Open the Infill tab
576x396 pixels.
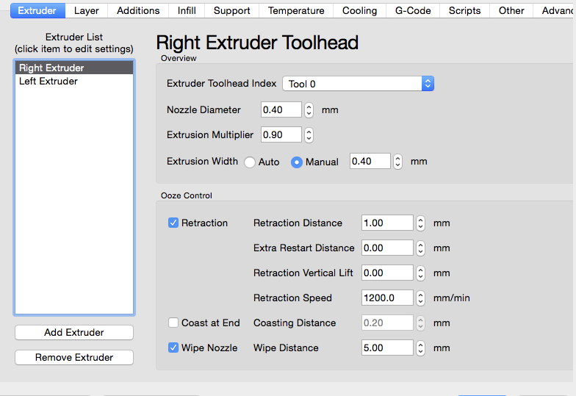187,10
